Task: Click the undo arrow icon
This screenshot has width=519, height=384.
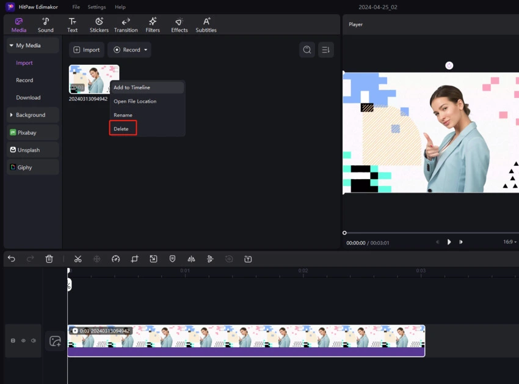Action: (x=12, y=259)
